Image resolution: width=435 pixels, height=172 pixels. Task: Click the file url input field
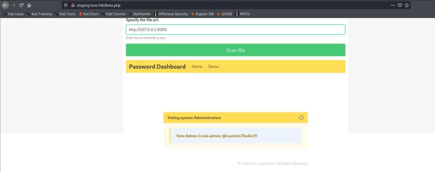click(x=235, y=30)
